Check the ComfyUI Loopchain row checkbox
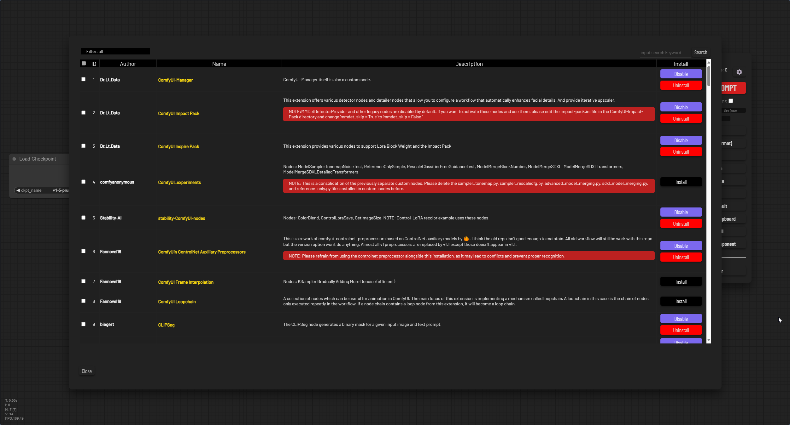The height and width of the screenshot is (425, 790). pyautogui.click(x=84, y=301)
